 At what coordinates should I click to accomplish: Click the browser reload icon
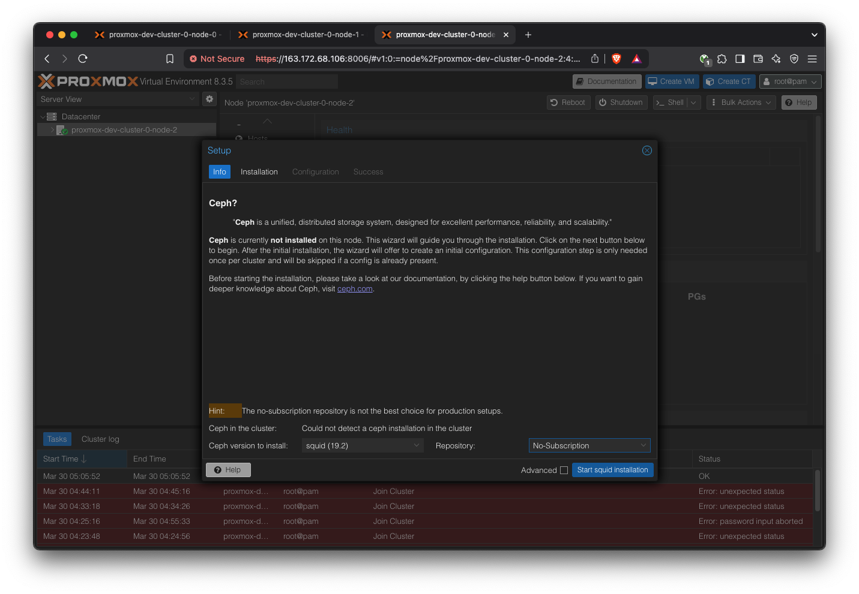tap(83, 59)
